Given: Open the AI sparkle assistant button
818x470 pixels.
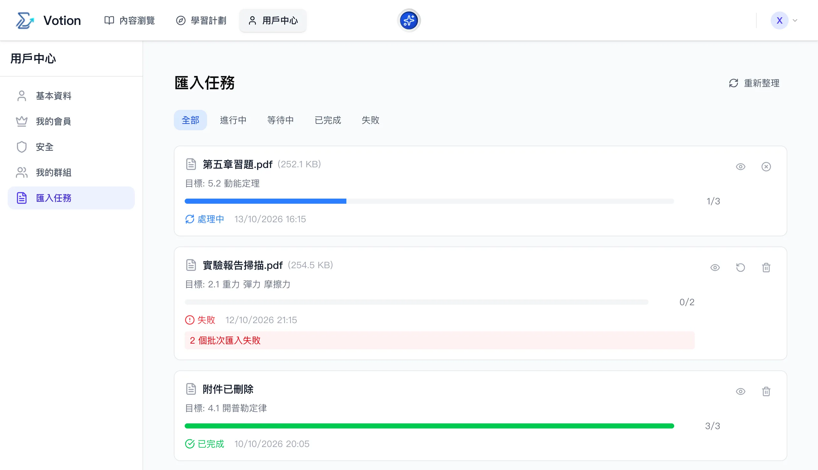Looking at the screenshot, I should coord(409,20).
